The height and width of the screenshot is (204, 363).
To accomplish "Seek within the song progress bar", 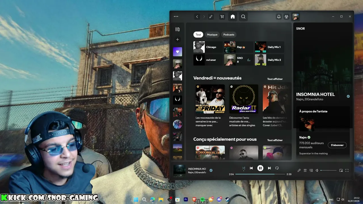I will tap(260, 174).
